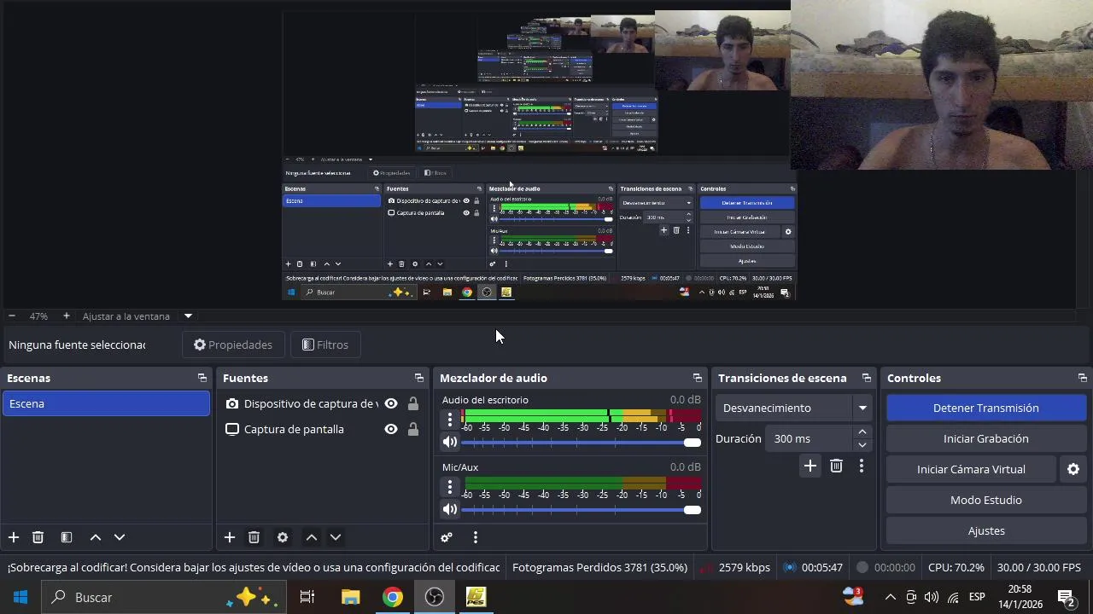Remove the selected source

coord(254,537)
